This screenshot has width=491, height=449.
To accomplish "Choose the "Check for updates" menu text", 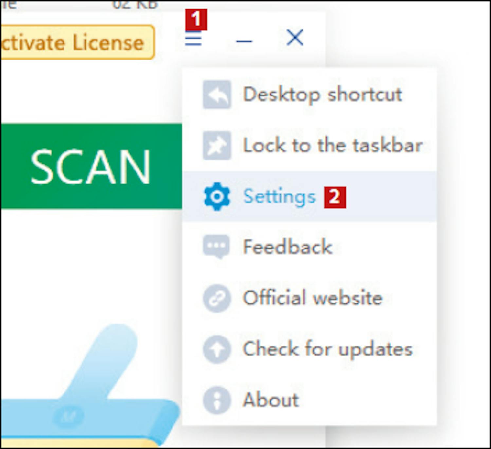I will click(x=327, y=349).
